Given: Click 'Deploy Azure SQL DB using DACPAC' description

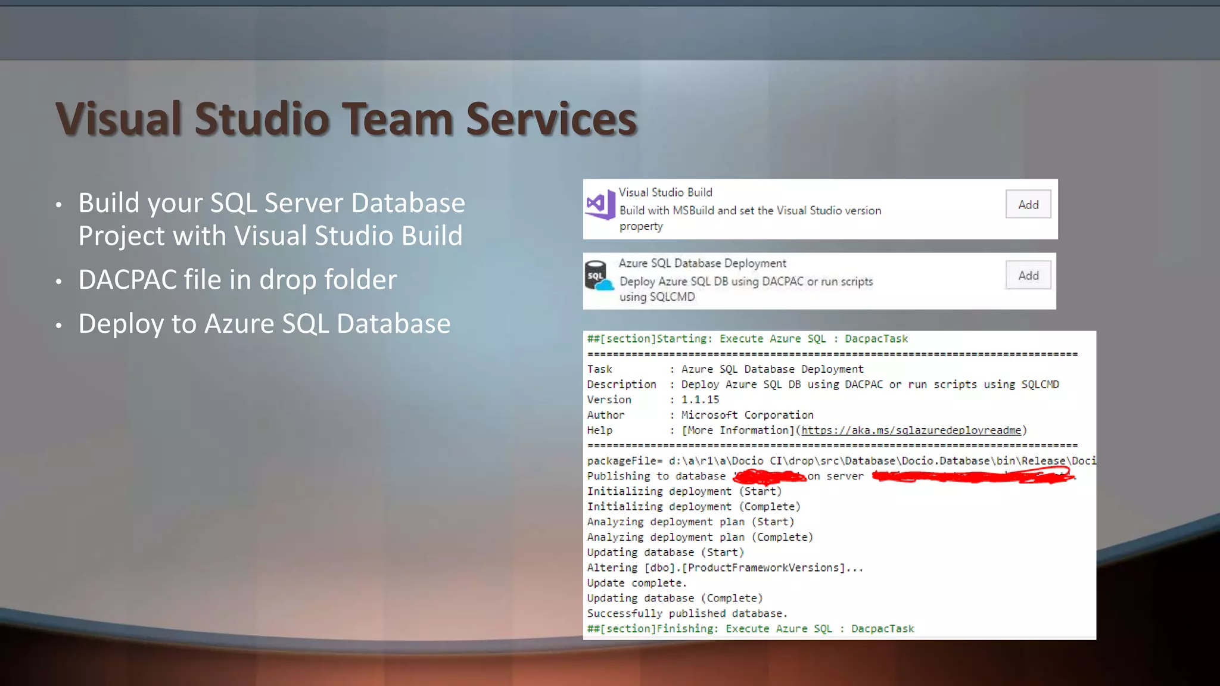Looking at the screenshot, I should 746,289.
